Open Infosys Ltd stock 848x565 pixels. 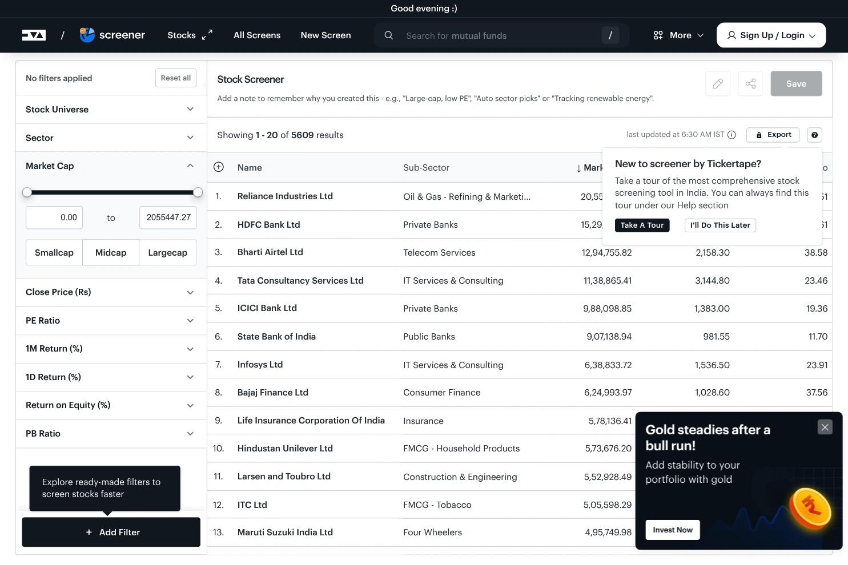pos(260,365)
